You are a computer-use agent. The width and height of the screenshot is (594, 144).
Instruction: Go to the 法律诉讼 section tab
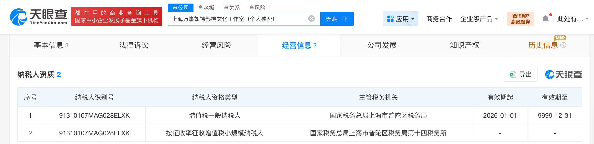134,45
